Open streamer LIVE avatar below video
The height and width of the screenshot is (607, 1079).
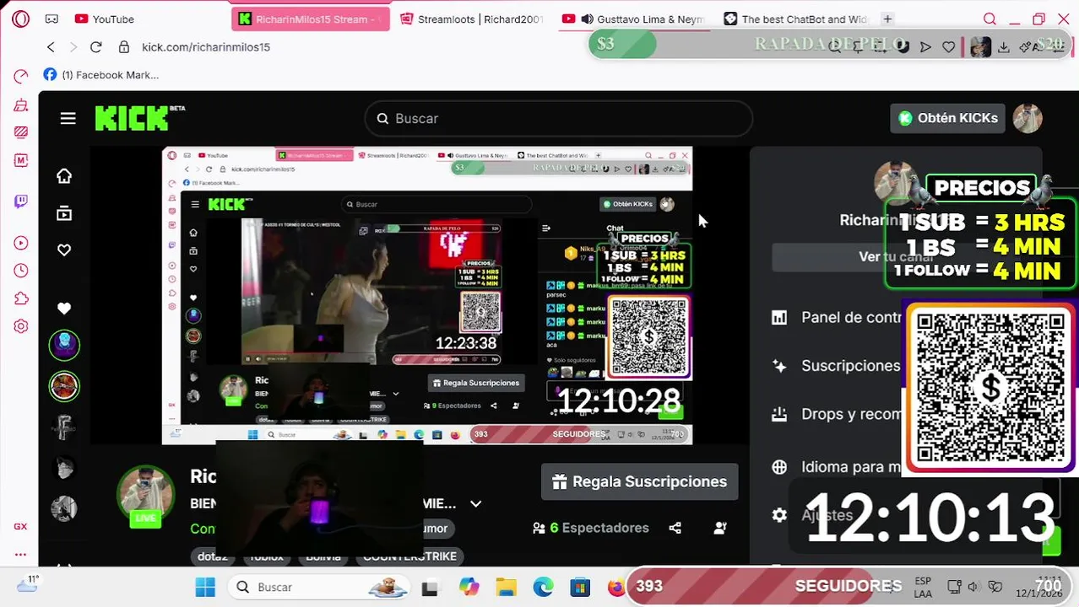[x=146, y=495]
